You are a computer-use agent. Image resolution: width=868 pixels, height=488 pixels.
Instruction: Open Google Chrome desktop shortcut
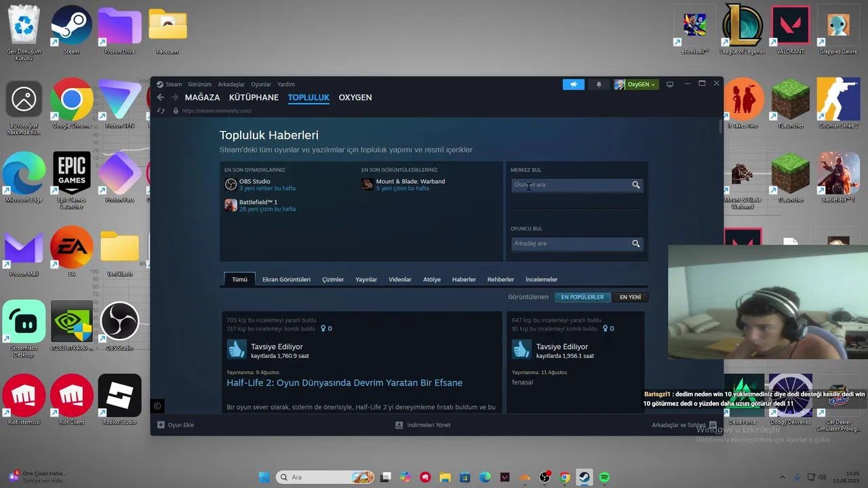71,104
